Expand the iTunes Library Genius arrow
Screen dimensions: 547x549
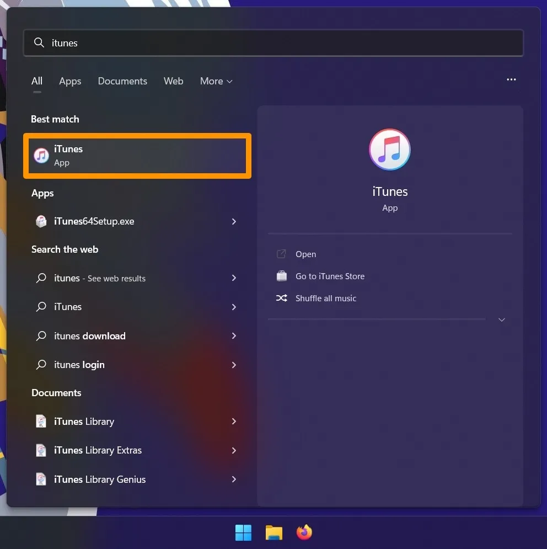234,479
